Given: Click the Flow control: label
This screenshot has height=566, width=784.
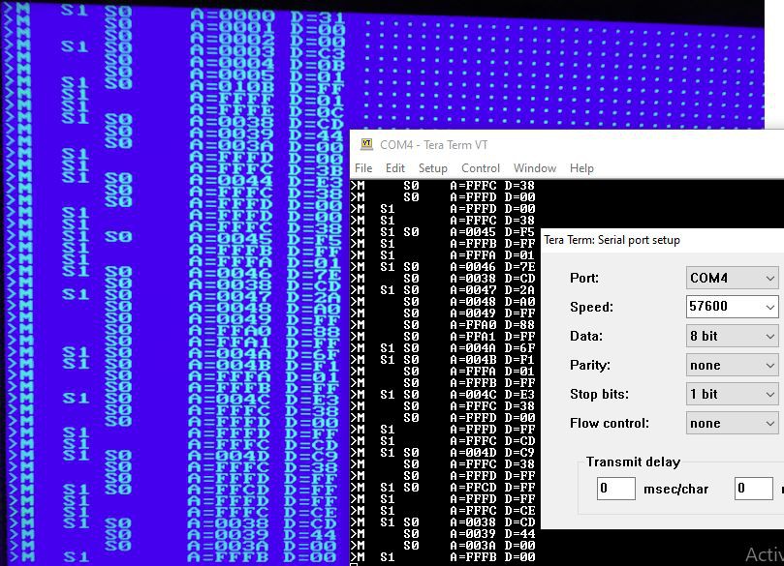Looking at the screenshot, I should (x=609, y=423).
